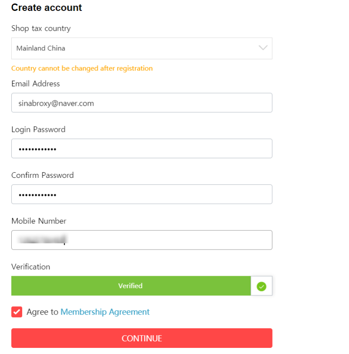
Task: Click the Shop tax country label
Action: pyautogui.click(x=41, y=28)
